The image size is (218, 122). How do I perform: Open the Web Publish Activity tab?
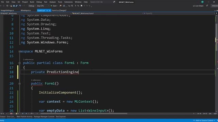(25, 117)
